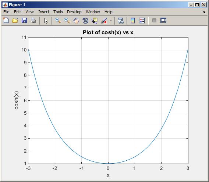
Task: Toggle the Insert Legend button
Action: click(x=142, y=21)
